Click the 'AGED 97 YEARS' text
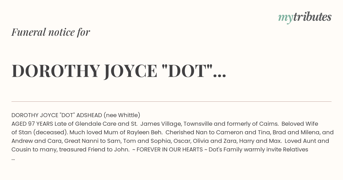 pyautogui.click(x=32, y=124)
